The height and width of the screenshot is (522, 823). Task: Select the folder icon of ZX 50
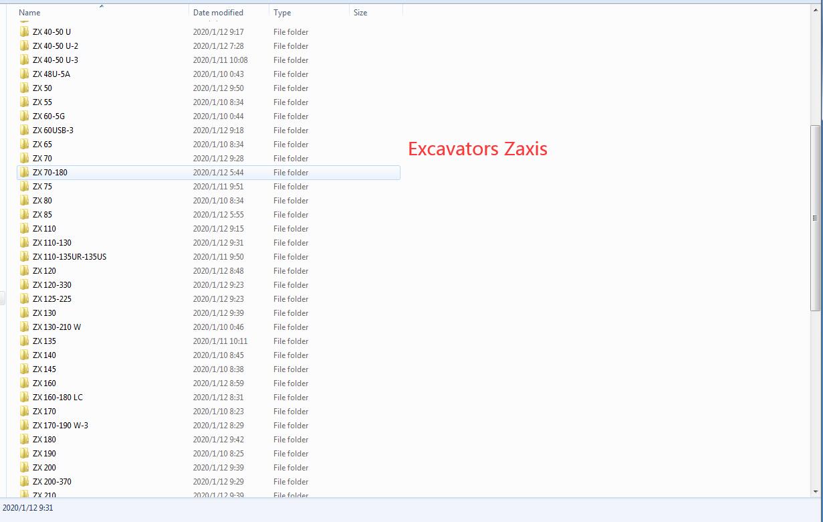pyautogui.click(x=24, y=88)
